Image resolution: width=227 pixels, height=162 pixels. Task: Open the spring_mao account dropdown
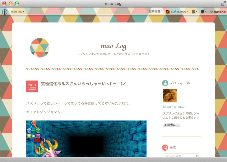click(x=179, y=12)
